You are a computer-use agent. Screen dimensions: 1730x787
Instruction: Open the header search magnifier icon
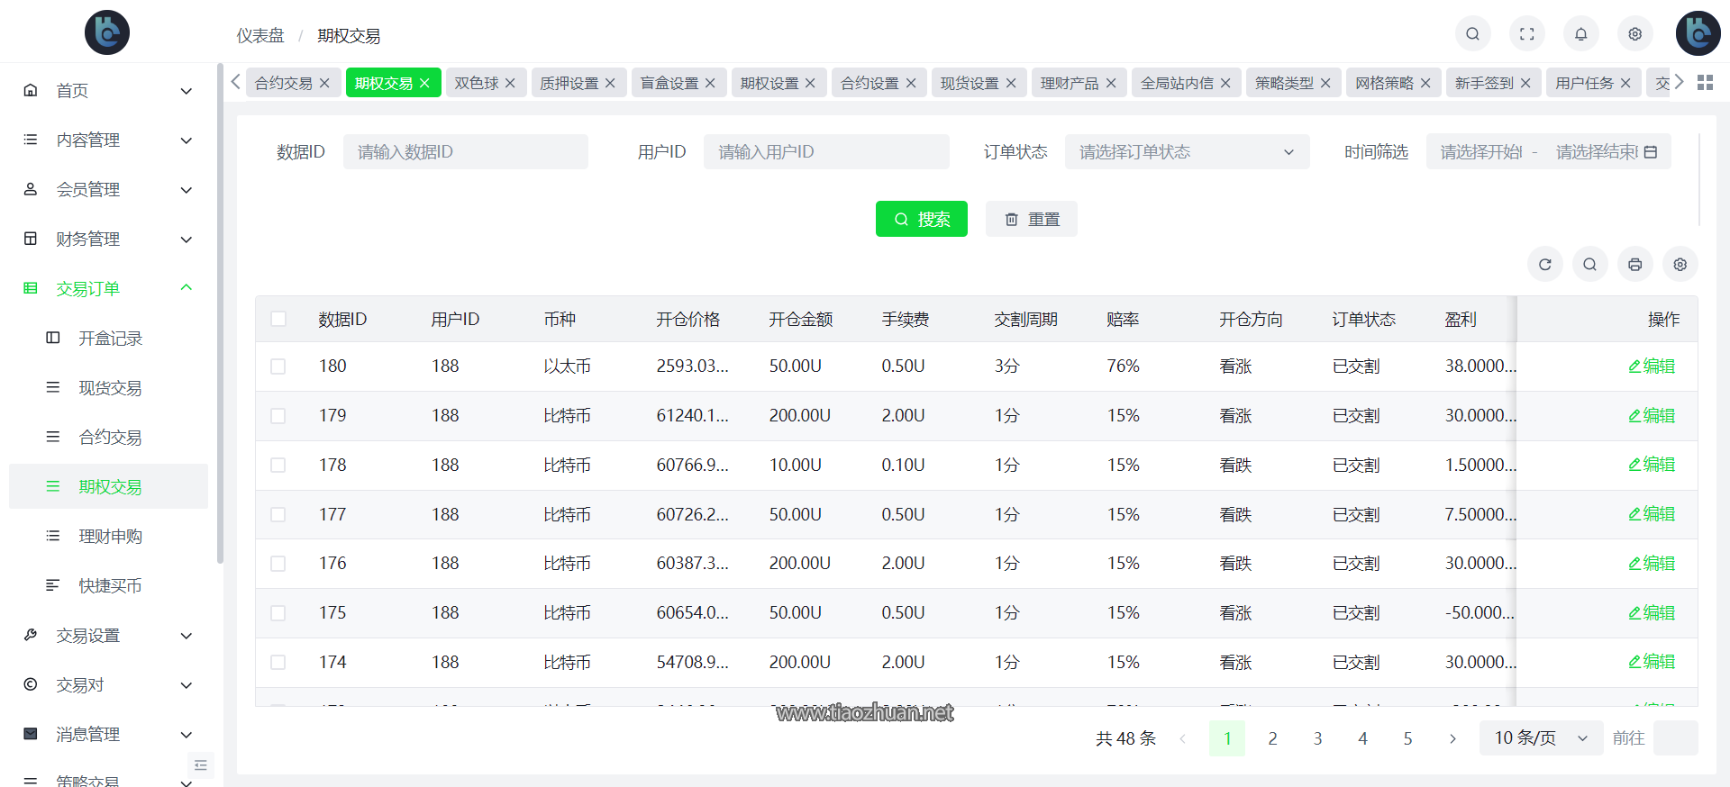(1472, 34)
